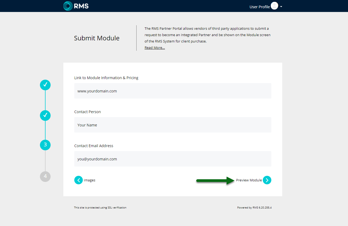The image size is (348, 226).
Task: Jump to step 4 circle
Action: click(45, 176)
